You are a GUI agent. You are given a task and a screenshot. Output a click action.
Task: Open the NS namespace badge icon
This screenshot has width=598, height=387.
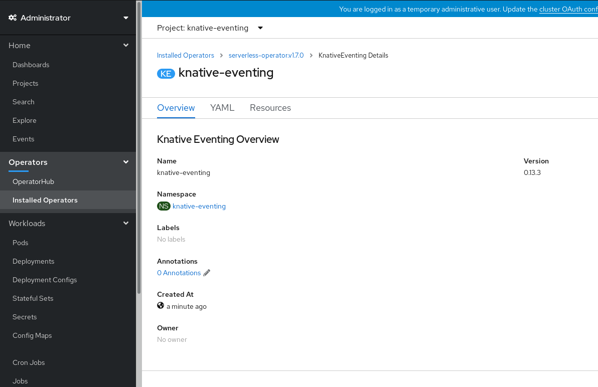pyautogui.click(x=163, y=206)
